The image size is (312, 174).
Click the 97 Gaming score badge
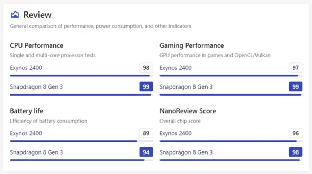[x=295, y=68]
